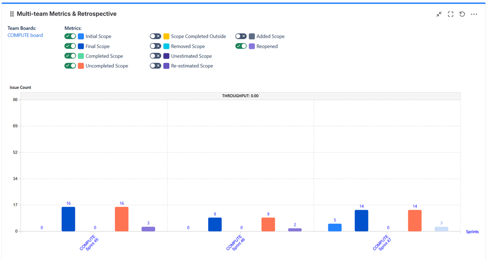Click the Re-estimated Scope purple swatch

pyautogui.click(x=166, y=66)
